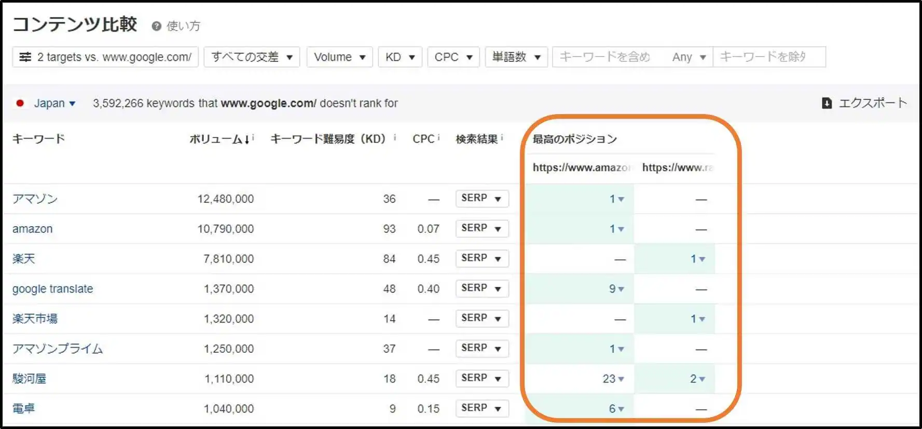Click the red Japan flag dot
The height and width of the screenshot is (429, 922).
pyautogui.click(x=20, y=103)
